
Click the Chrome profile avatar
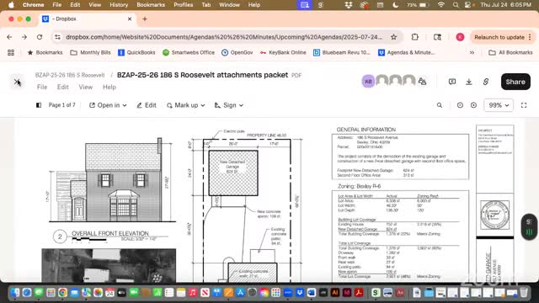[x=460, y=37]
